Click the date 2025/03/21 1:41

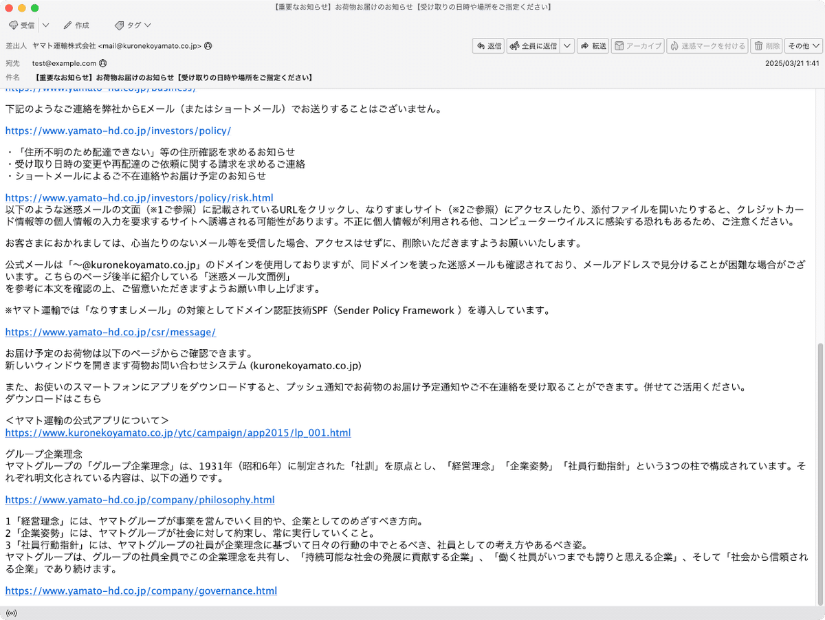pos(792,63)
